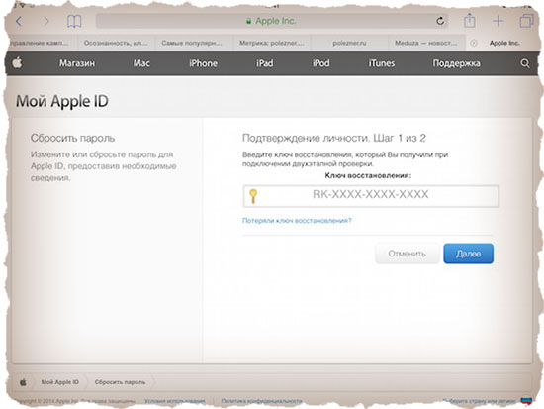544x409 pixels.
Task: Add a new tab with plus icon
Action: 498,21
